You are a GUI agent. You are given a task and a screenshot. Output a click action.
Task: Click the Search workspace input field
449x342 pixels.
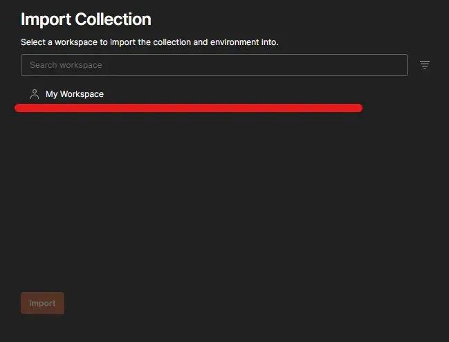point(214,65)
